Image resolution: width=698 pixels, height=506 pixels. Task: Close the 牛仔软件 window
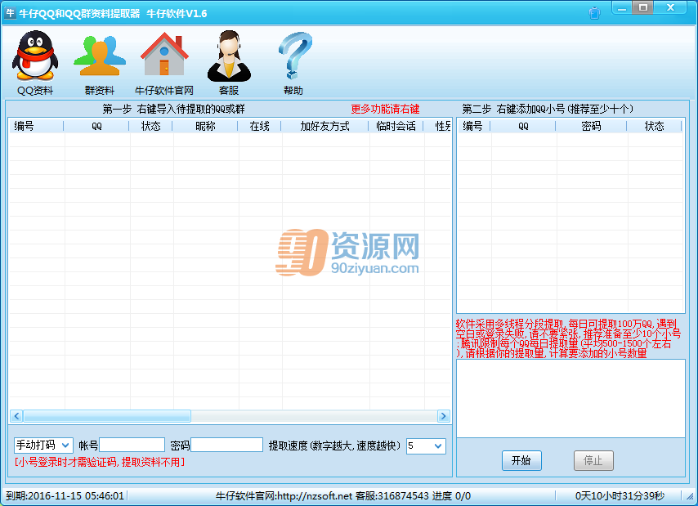click(670, 8)
